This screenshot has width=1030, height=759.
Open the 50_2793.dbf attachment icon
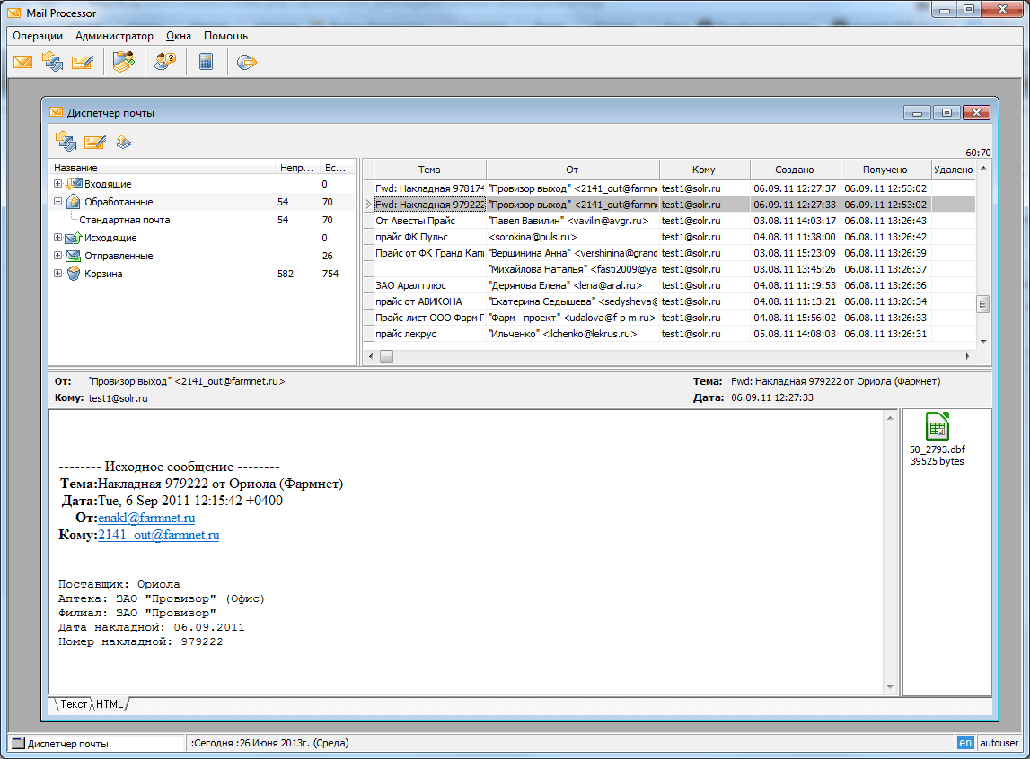click(938, 426)
